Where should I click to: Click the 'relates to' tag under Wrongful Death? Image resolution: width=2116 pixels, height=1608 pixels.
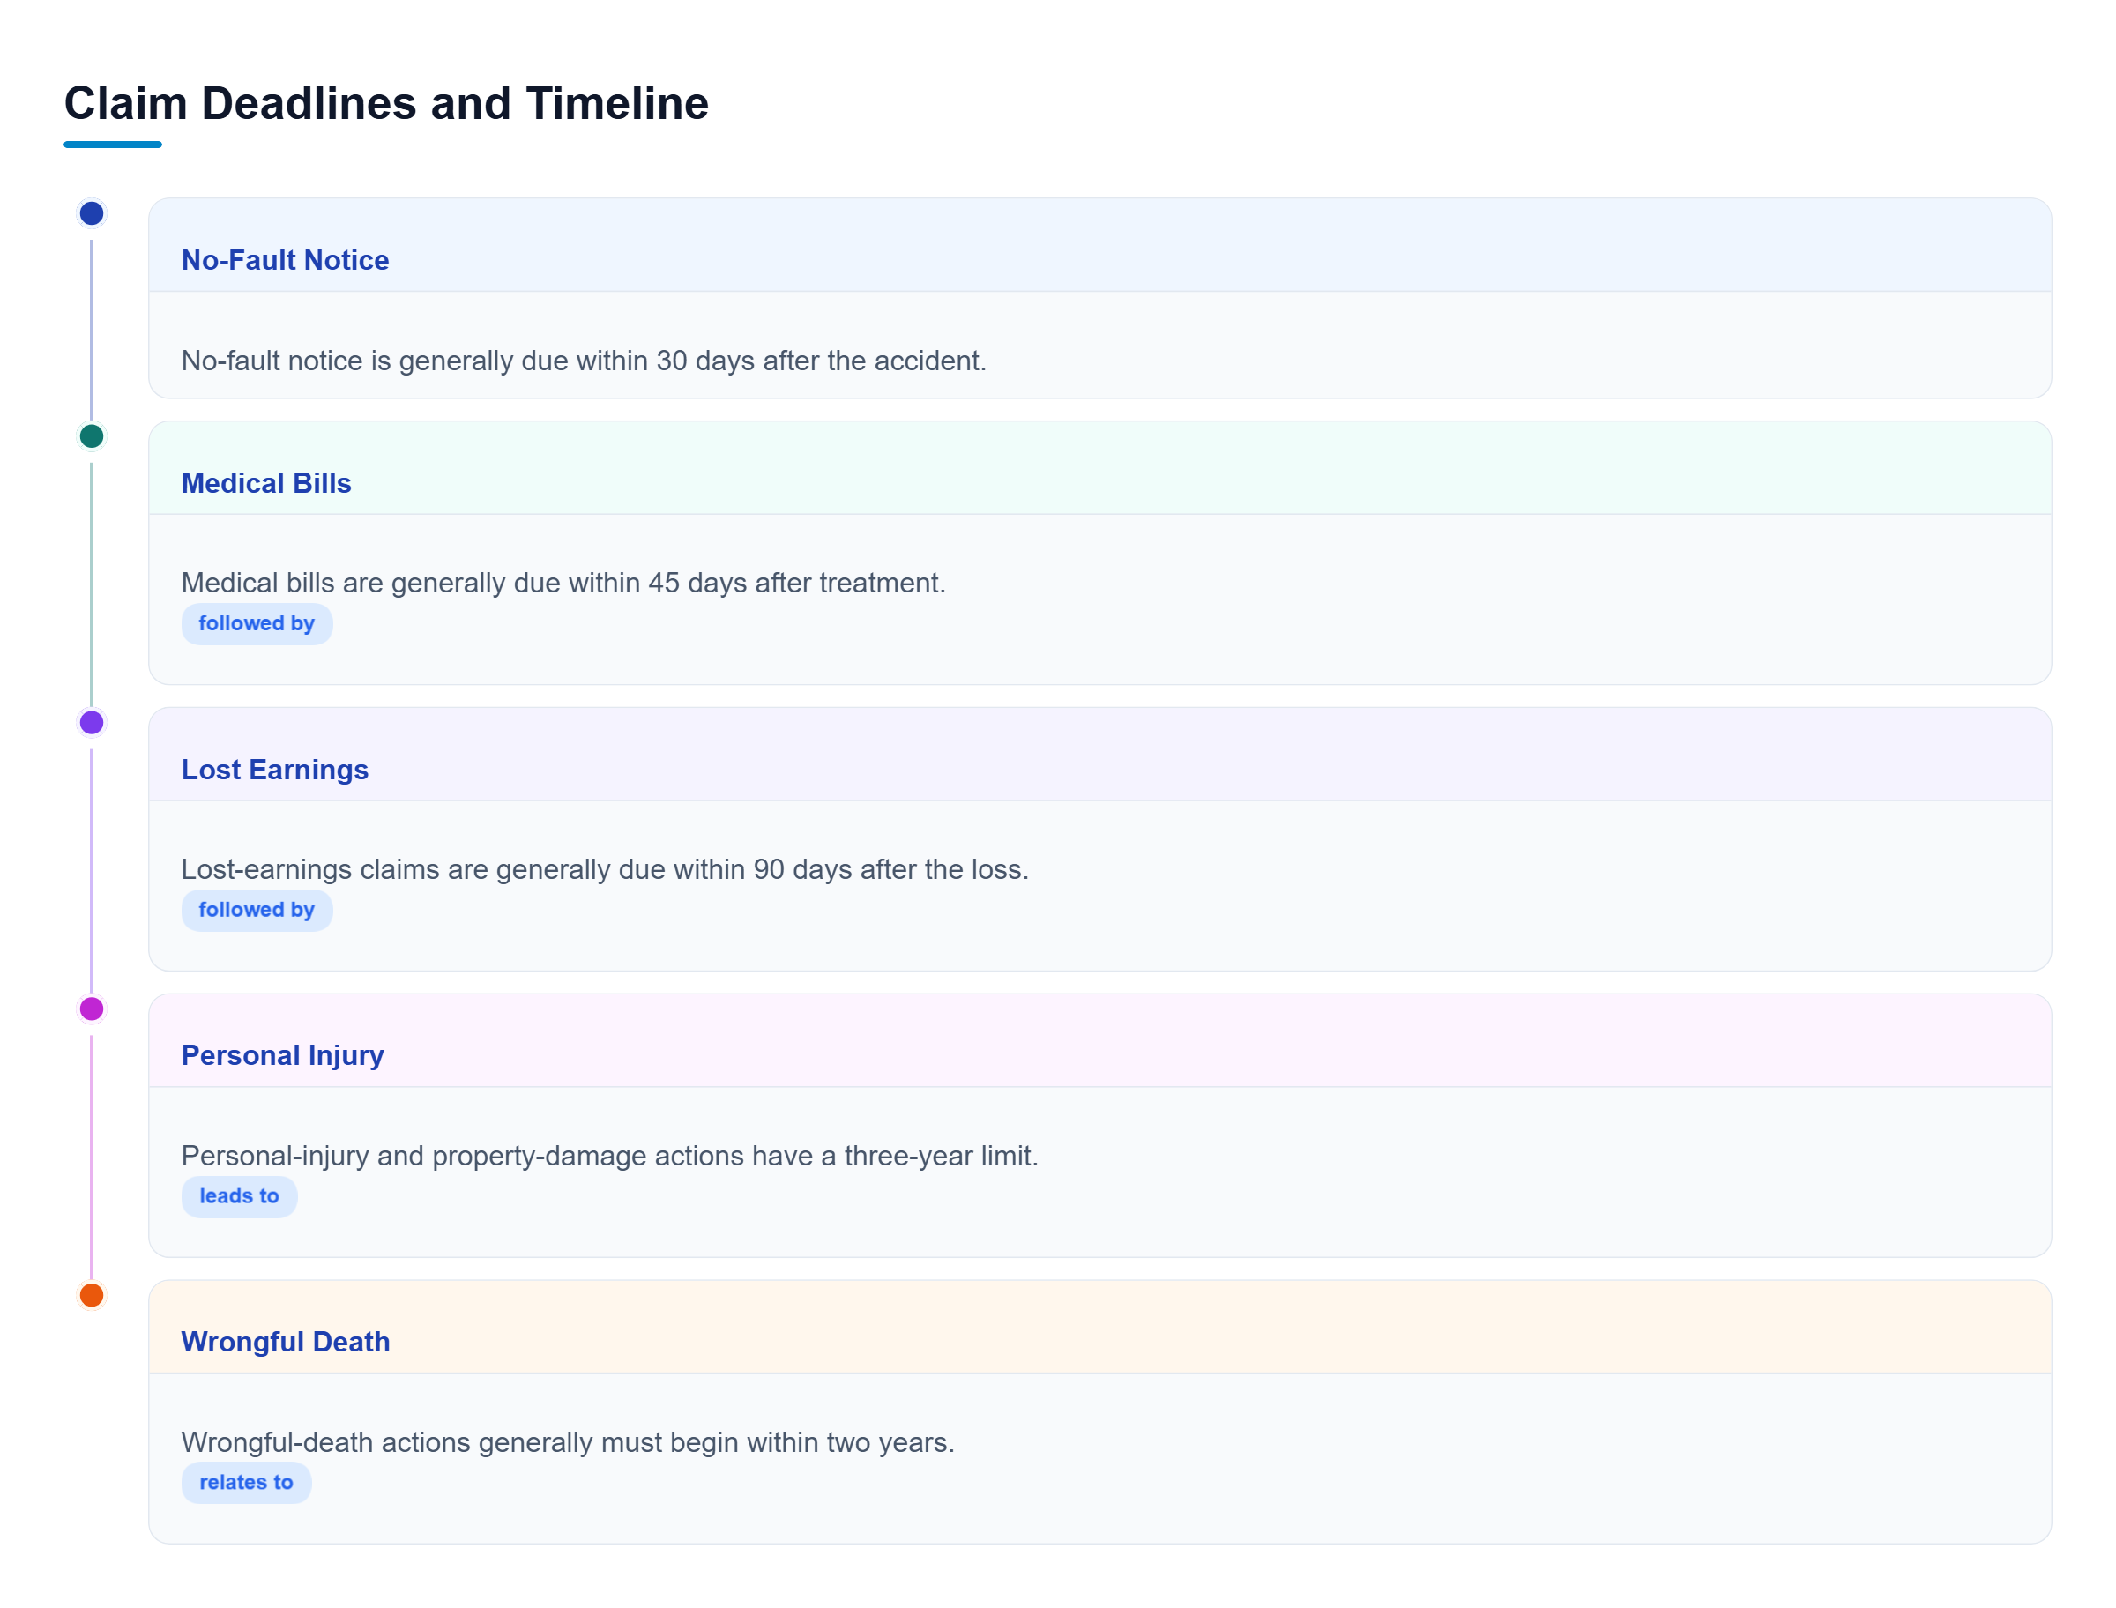pos(246,1483)
